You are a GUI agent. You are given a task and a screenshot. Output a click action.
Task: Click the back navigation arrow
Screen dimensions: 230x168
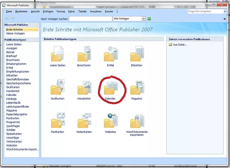(x=7, y=18)
